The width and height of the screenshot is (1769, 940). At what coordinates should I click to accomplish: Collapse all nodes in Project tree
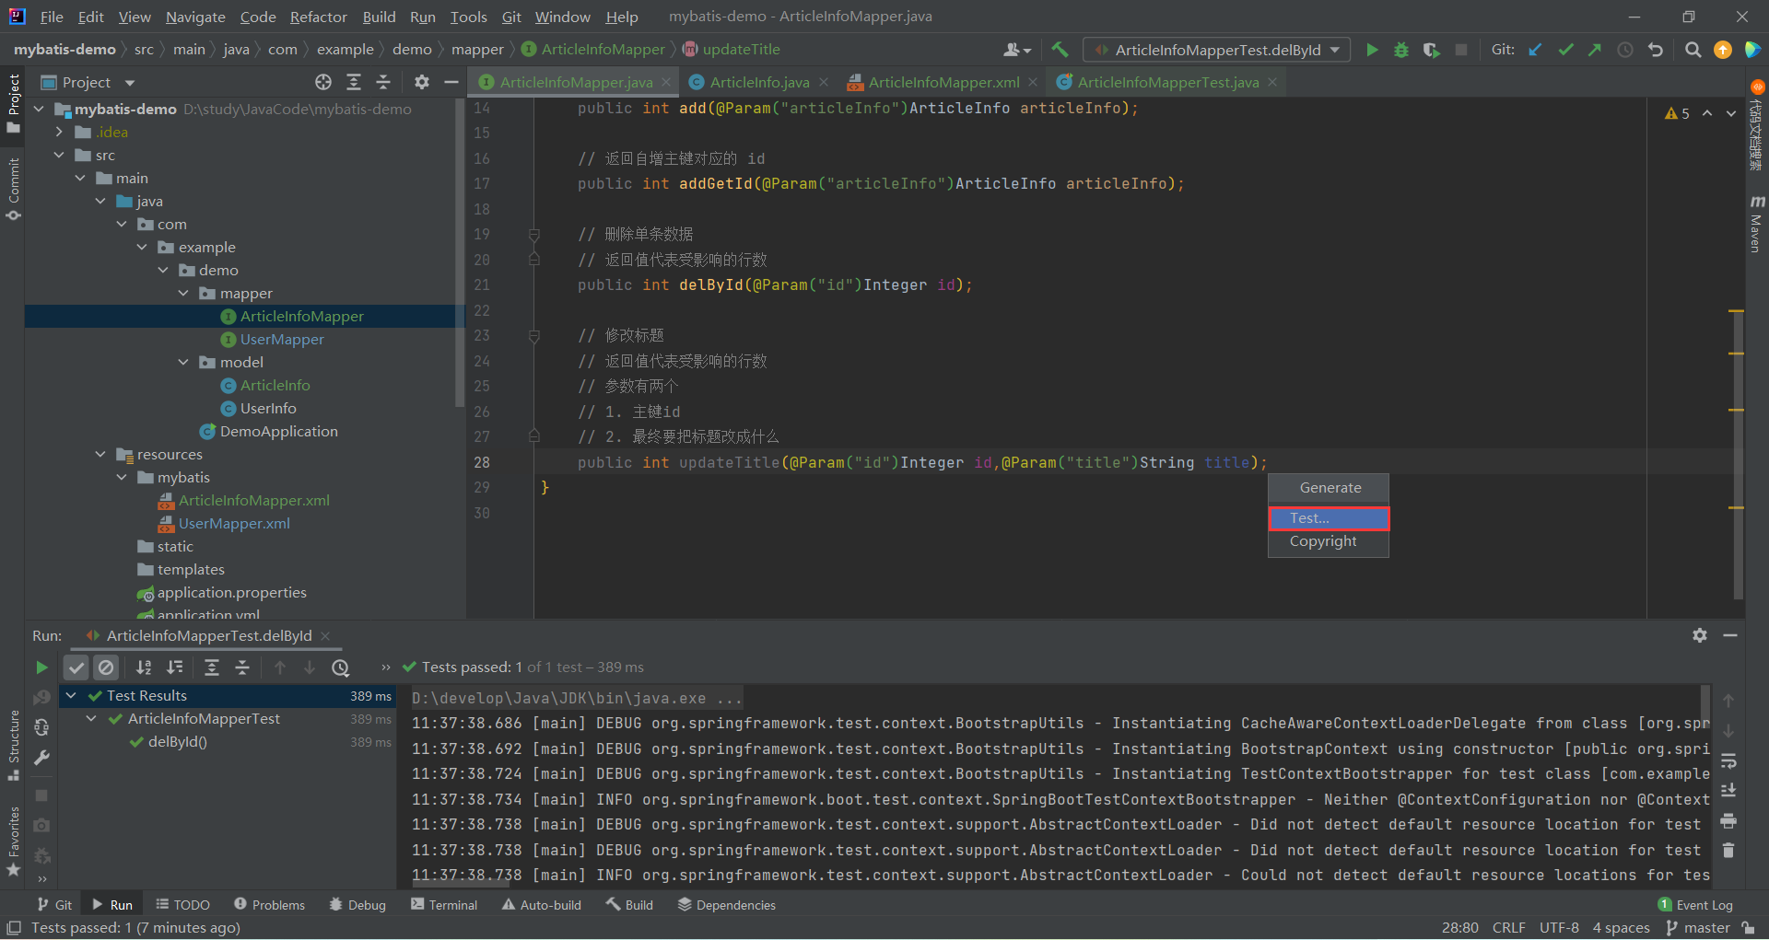383,82
